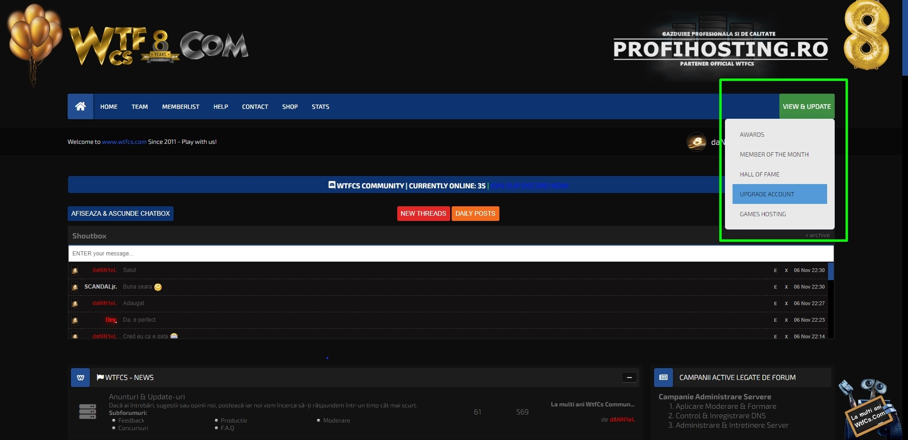Toggle chatbox with Afiseaza & Ascunde Chatbox

(121, 213)
